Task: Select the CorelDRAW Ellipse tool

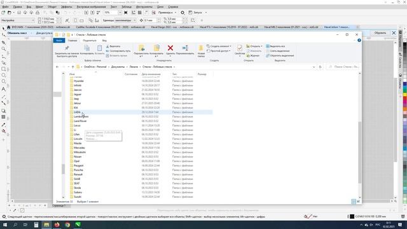Action: [x=4, y=75]
